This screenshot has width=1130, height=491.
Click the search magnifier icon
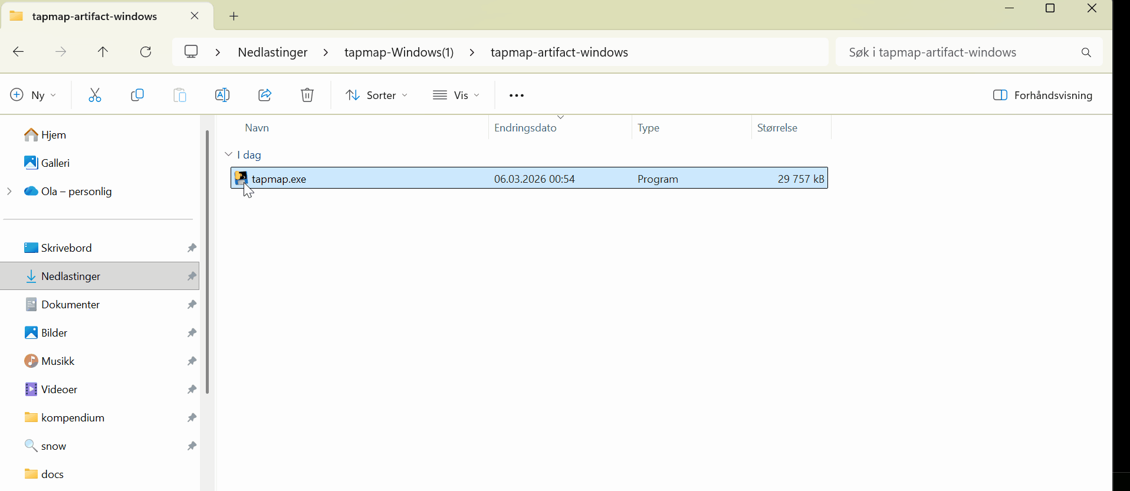coord(1086,52)
